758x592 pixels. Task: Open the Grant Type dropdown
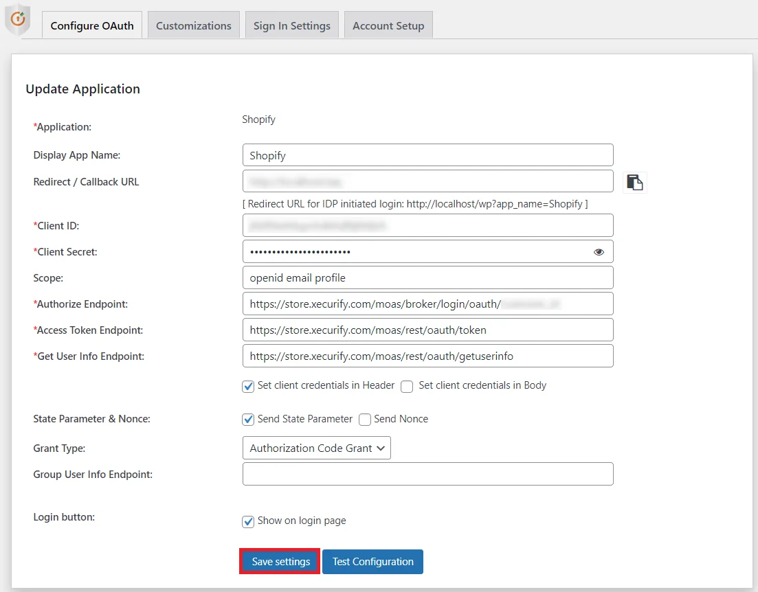point(316,448)
